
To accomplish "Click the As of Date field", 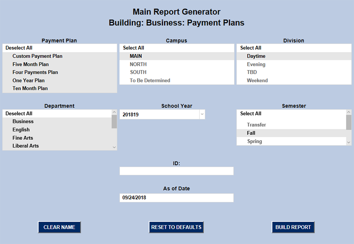I will pos(177,198).
